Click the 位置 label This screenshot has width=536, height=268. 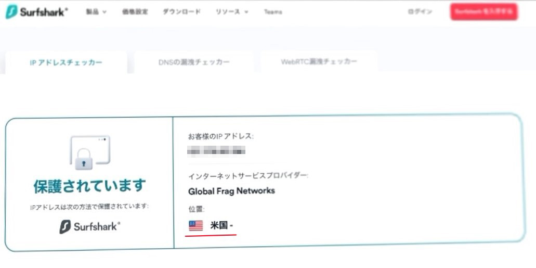[196, 209]
